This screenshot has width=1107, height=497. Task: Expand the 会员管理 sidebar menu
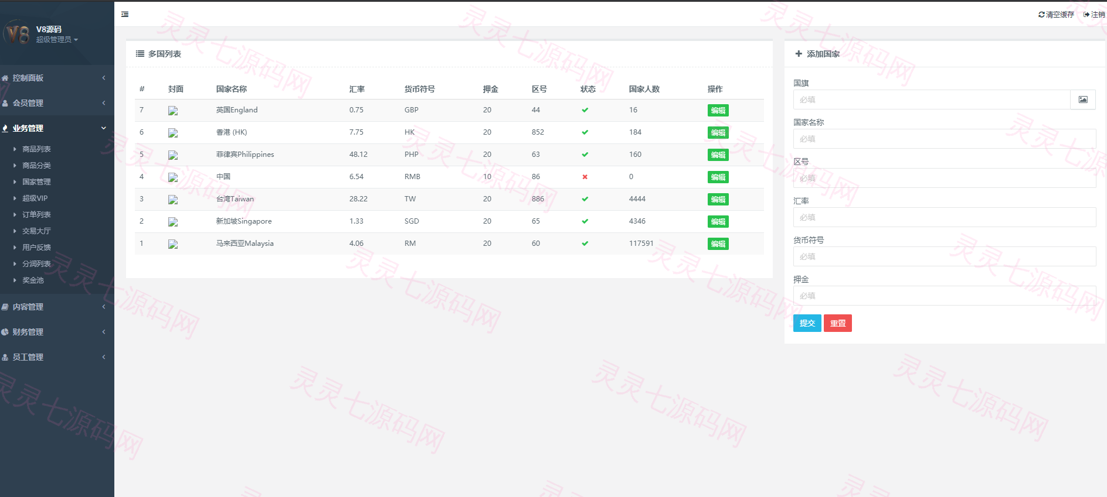57,103
